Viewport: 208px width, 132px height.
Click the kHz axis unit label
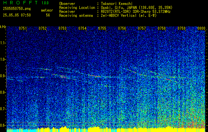[x=3, y=27]
